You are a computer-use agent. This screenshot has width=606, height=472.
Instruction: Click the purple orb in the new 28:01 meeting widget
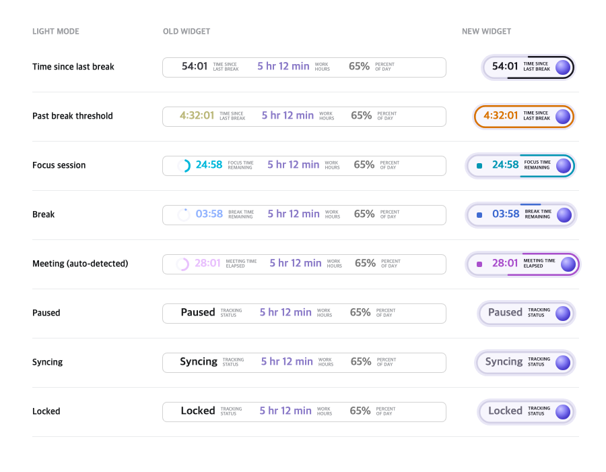tap(568, 264)
